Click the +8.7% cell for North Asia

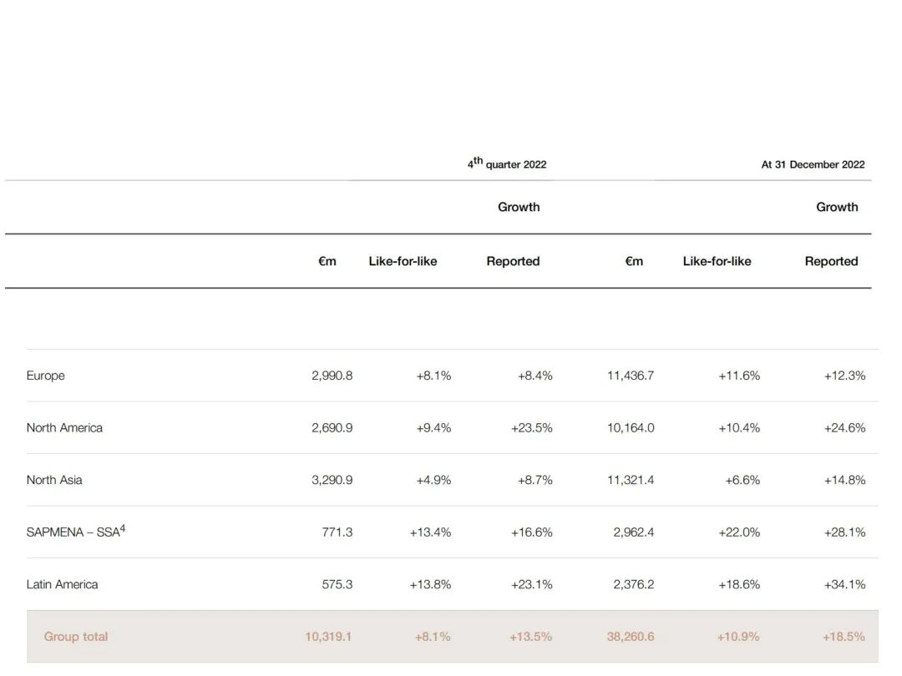tap(535, 480)
